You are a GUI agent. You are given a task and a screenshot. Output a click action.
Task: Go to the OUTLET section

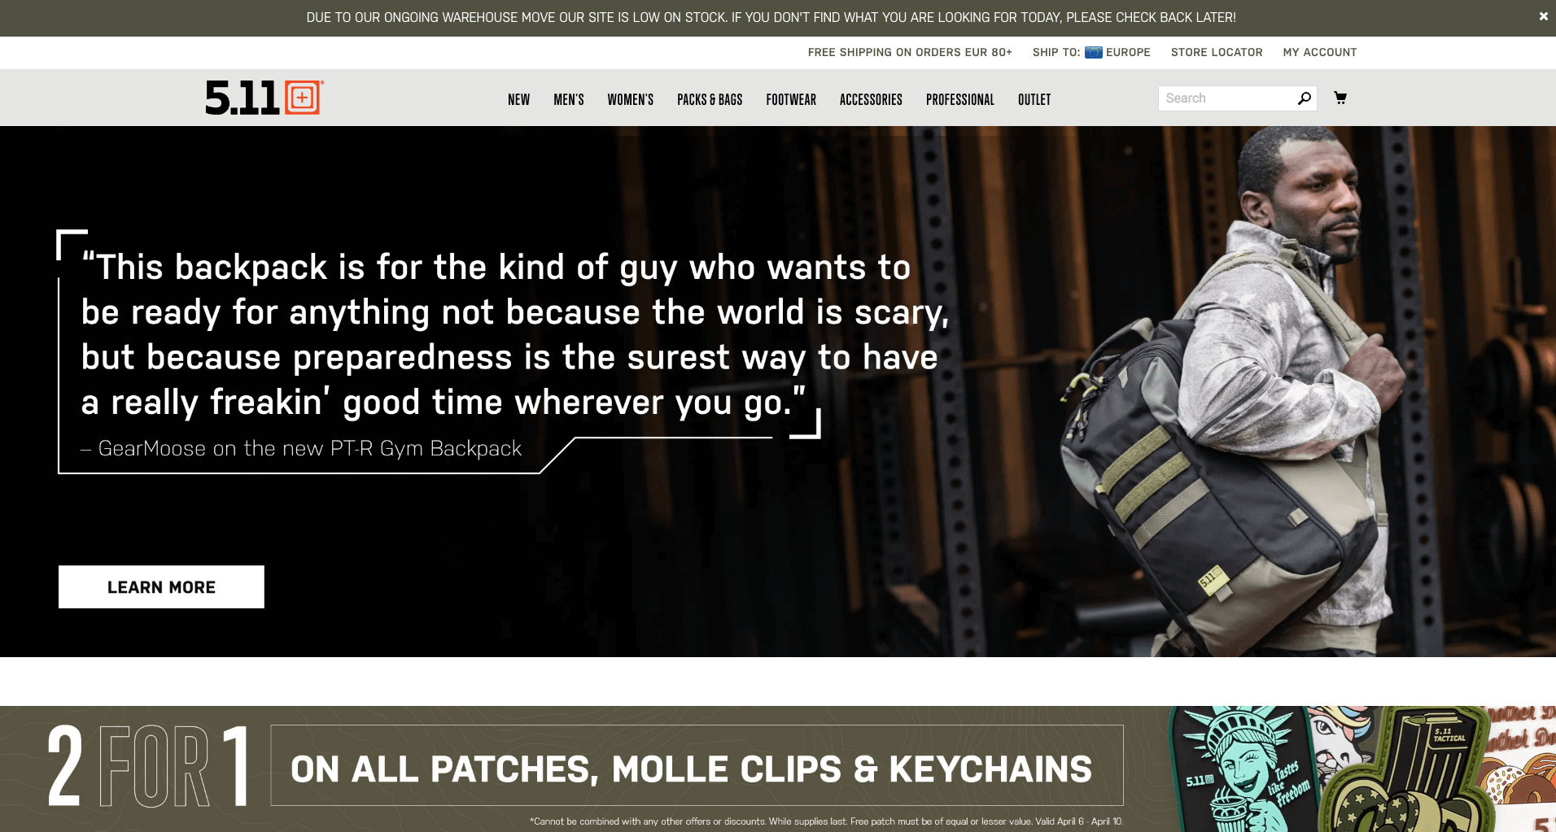1034,99
